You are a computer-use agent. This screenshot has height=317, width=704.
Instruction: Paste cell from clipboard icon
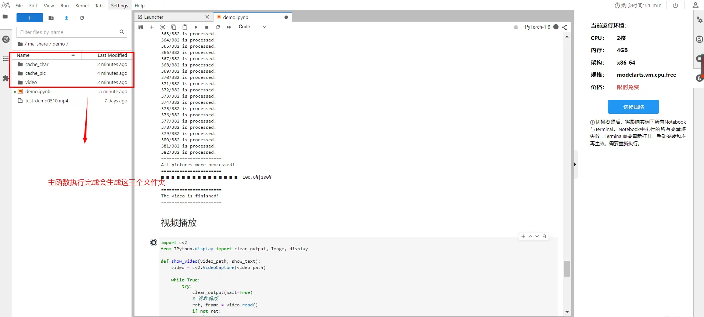point(185,27)
